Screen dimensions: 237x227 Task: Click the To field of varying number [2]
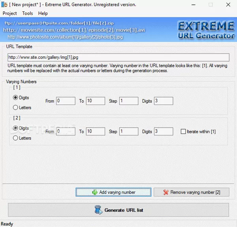tap(96, 131)
